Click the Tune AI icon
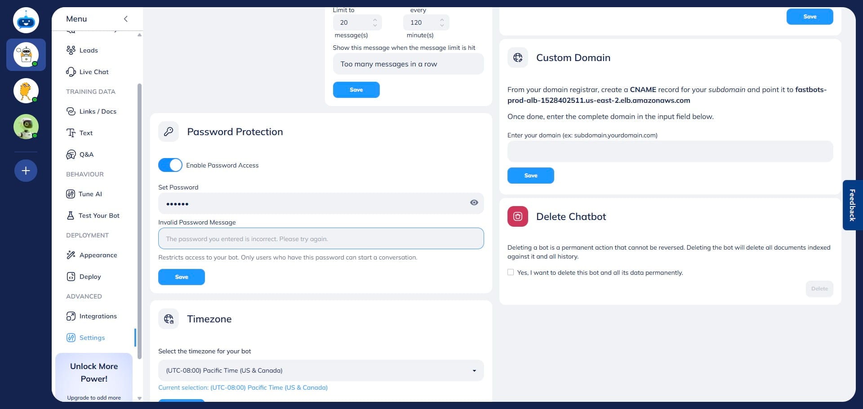This screenshot has height=409, width=863. [71, 194]
